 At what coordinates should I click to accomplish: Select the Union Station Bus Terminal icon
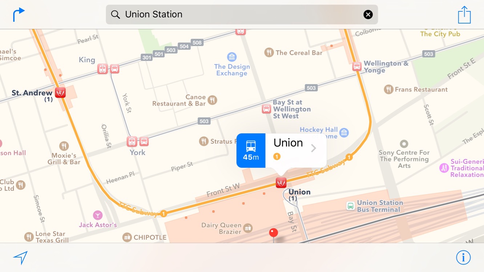click(x=350, y=206)
